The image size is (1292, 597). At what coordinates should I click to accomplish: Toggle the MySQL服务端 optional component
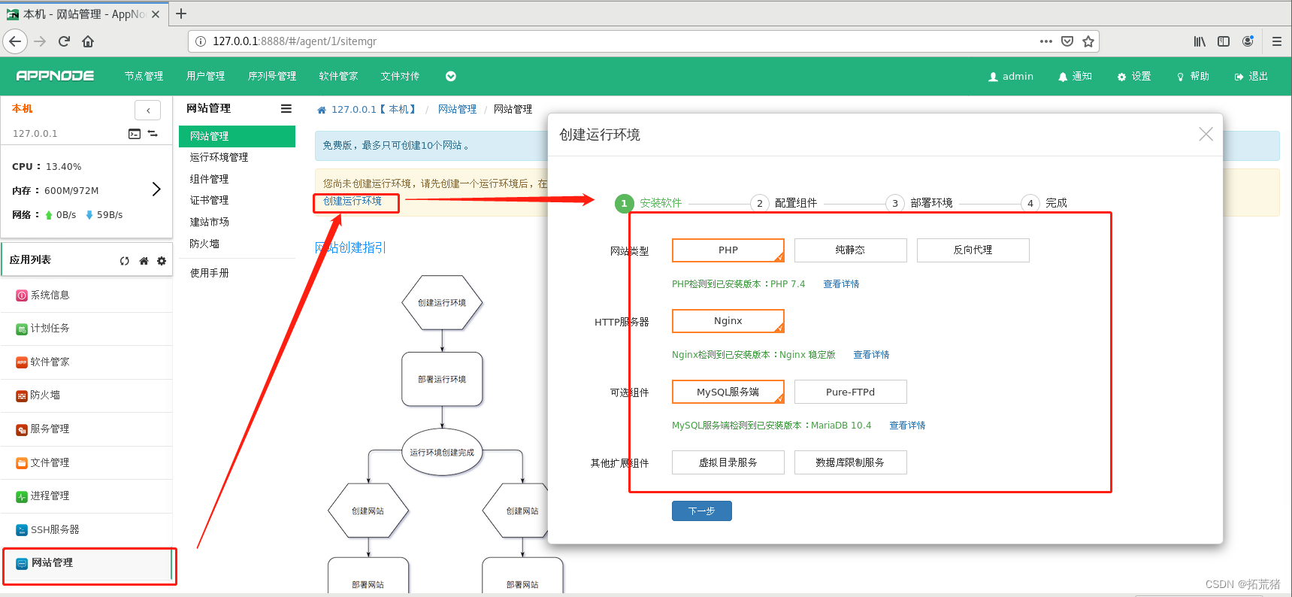[x=728, y=392]
